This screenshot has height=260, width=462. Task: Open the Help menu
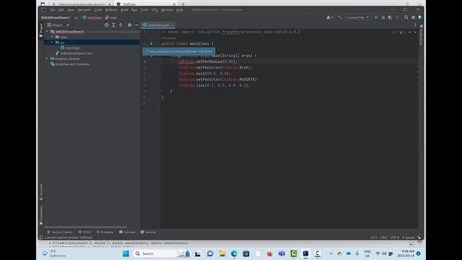pos(180,9)
